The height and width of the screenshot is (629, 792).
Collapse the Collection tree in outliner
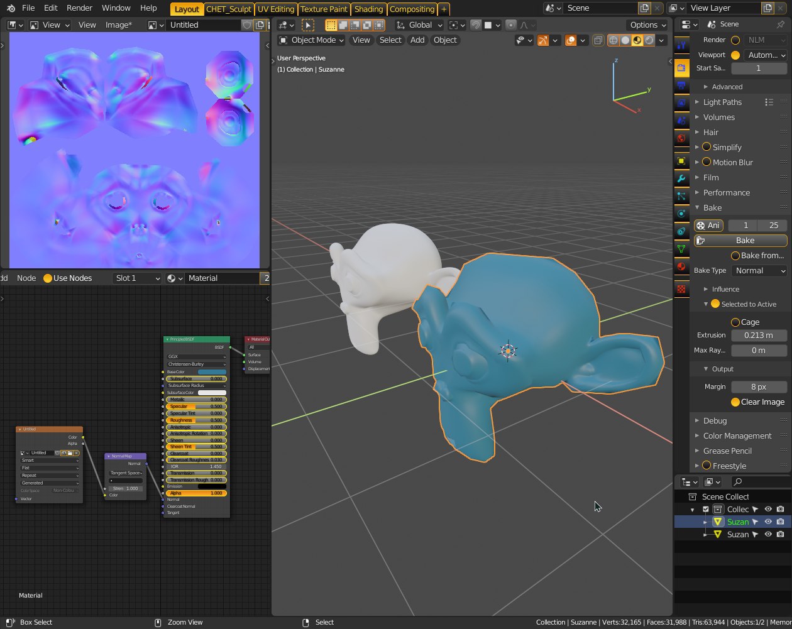[693, 510]
